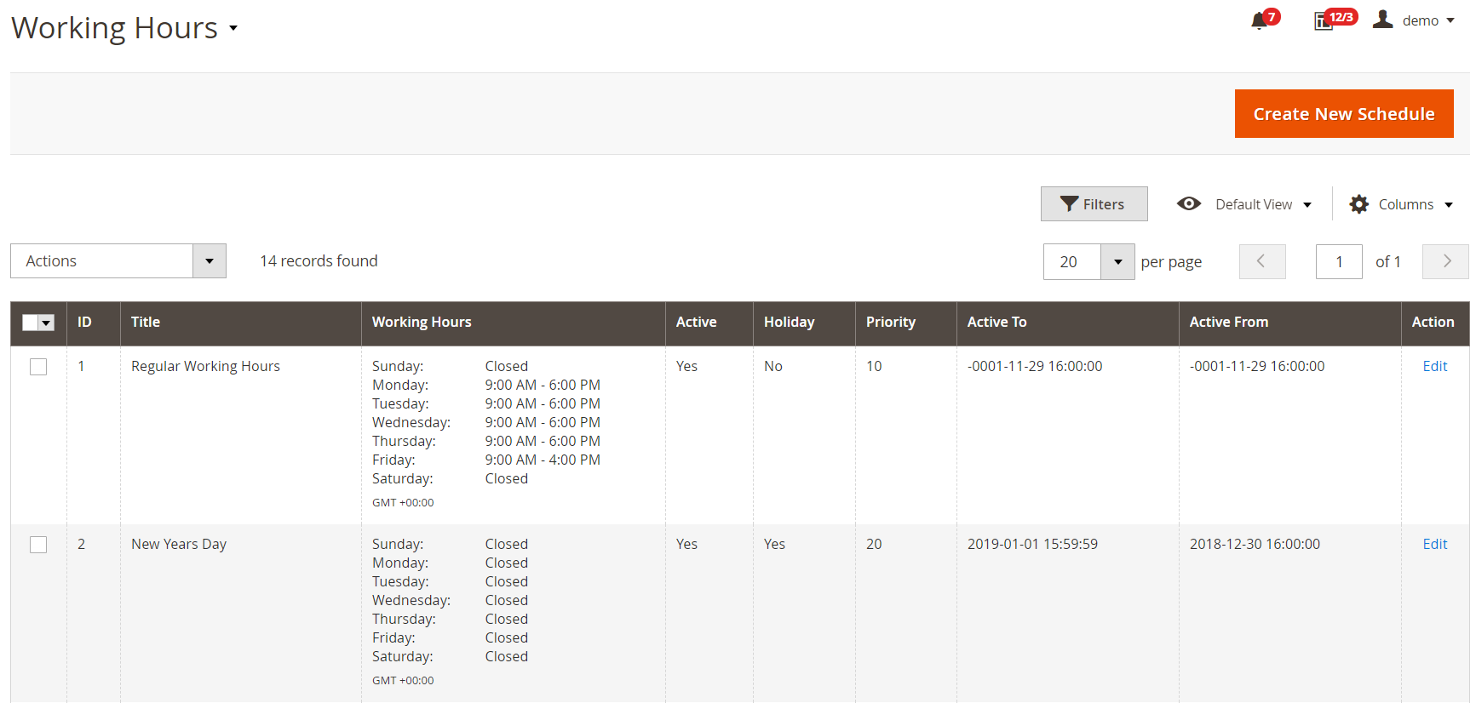Click Friday hours '9:00 AM - 4:00 PM'
Screen dimensions: 1476x703
point(543,460)
